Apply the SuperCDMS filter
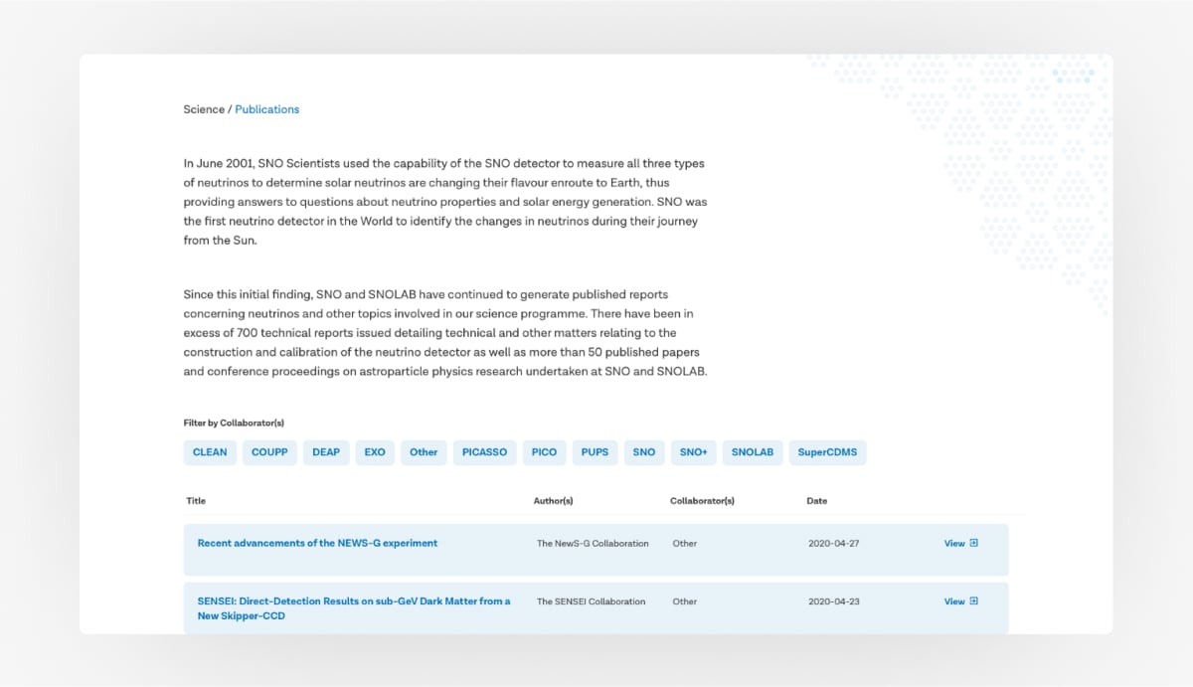Screen dimensions: 1193x687 [x=828, y=452]
